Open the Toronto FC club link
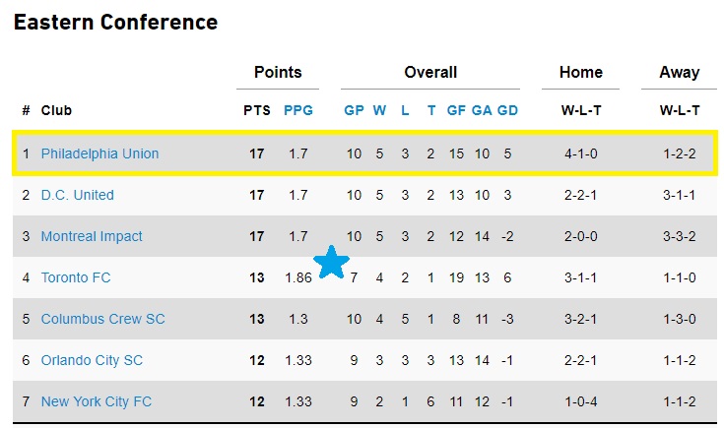Image resolution: width=724 pixels, height=428 pixels. pyautogui.click(x=76, y=277)
